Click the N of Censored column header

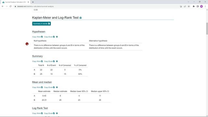pos(65,65)
